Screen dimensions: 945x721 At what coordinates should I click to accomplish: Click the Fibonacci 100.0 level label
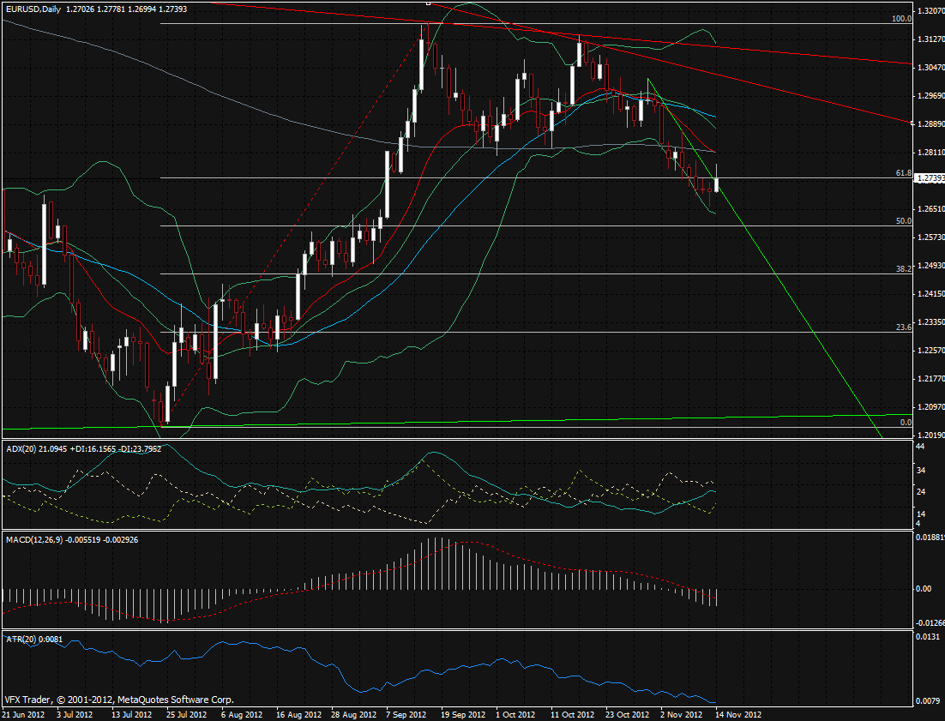[x=900, y=19]
